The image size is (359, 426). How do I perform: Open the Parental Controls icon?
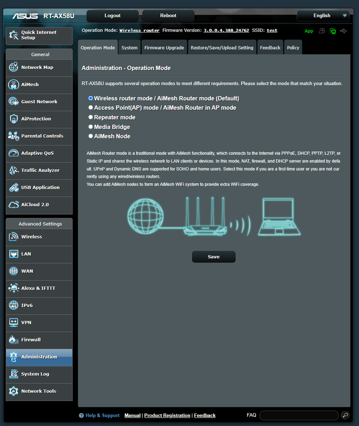click(14, 136)
